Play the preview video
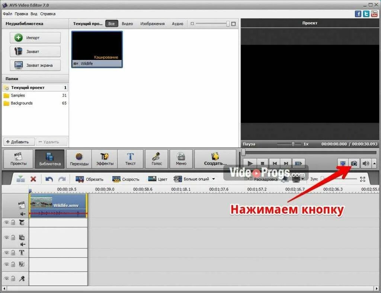 coord(250,163)
